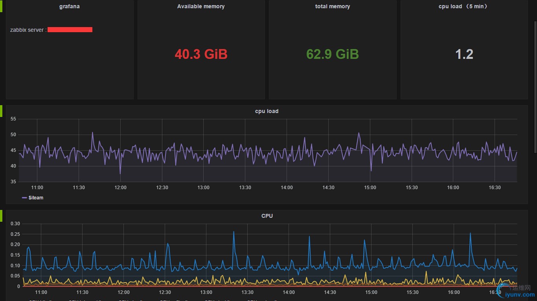Click the "zabbix server :" label text
Image resolution: width=537 pixels, height=301 pixels.
point(28,30)
